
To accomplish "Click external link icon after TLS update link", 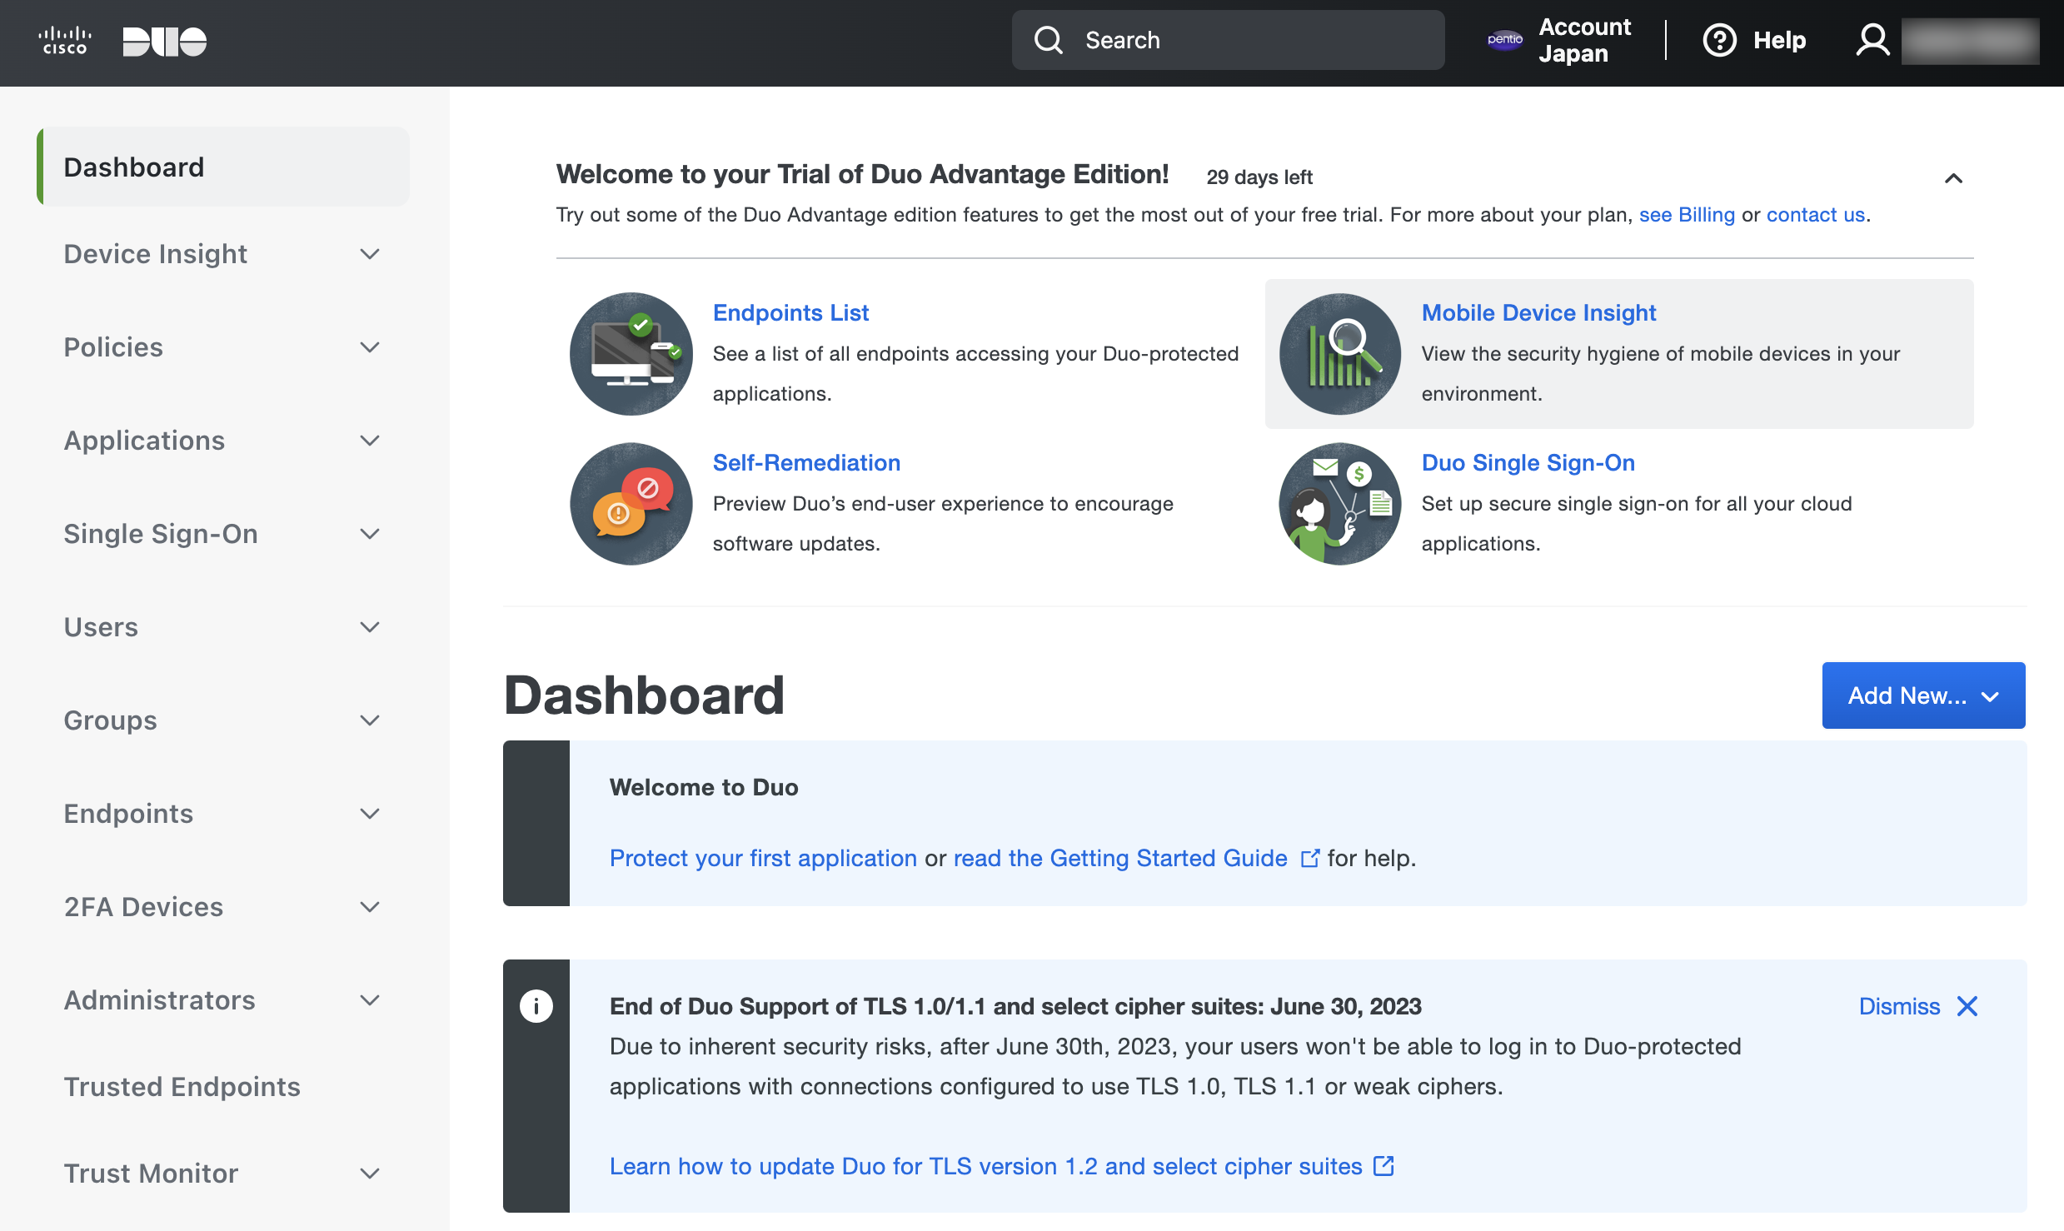I will pos(1383,1165).
